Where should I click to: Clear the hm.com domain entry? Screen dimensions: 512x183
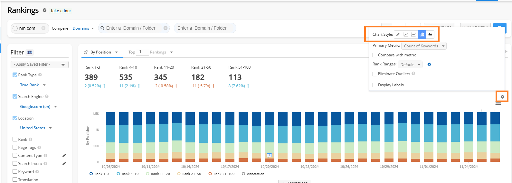(43, 28)
